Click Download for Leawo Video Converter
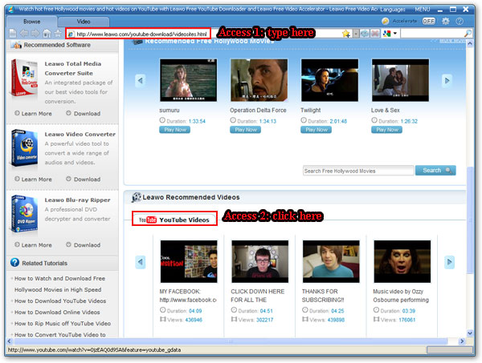482x363 pixels. [x=84, y=179]
